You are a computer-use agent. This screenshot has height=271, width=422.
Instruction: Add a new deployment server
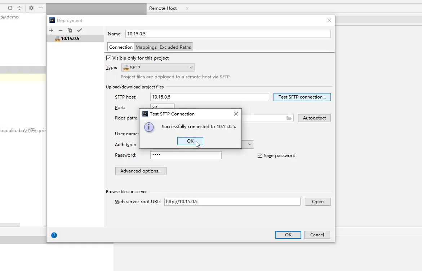tap(51, 30)
